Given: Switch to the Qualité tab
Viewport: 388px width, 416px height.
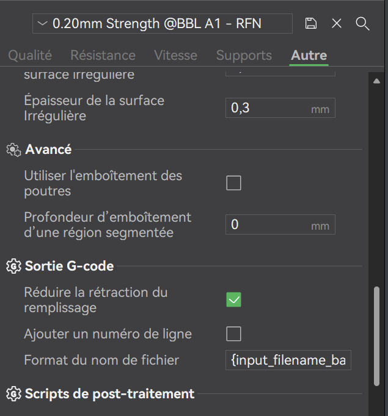Looking at the screenshot, I should (x=30, y=55).
